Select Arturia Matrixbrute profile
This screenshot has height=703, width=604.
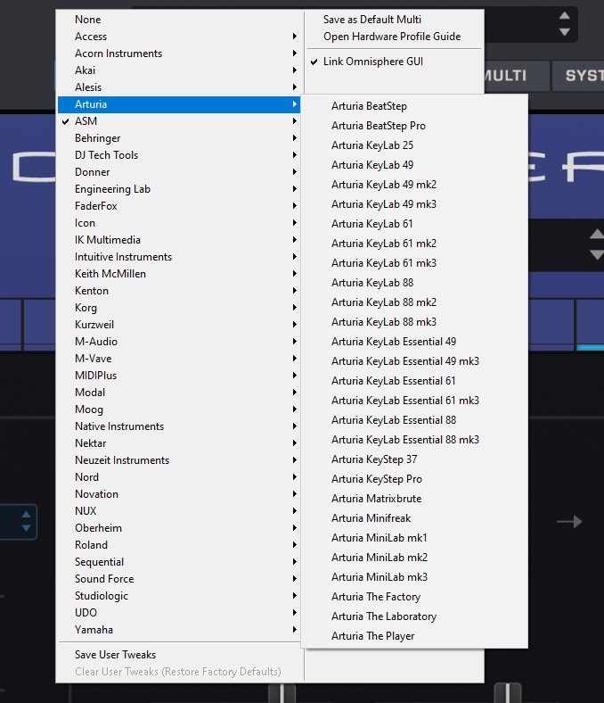[414, 499]
